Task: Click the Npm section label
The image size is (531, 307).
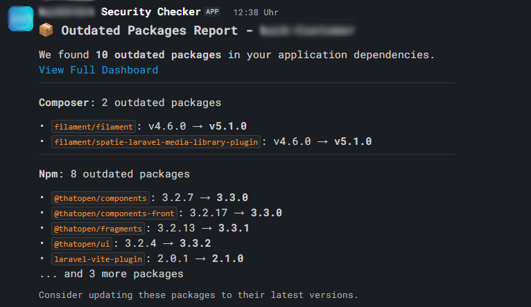Action: tap(50, 174)
